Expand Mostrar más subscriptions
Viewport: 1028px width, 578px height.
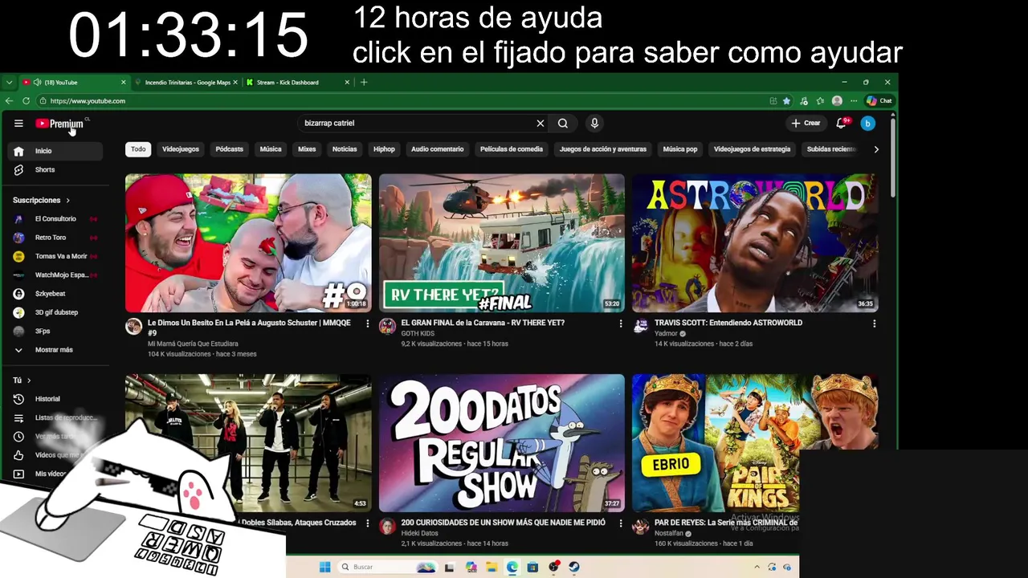tap(55, 350)
